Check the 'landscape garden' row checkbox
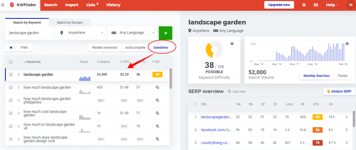 click(11, 74)
